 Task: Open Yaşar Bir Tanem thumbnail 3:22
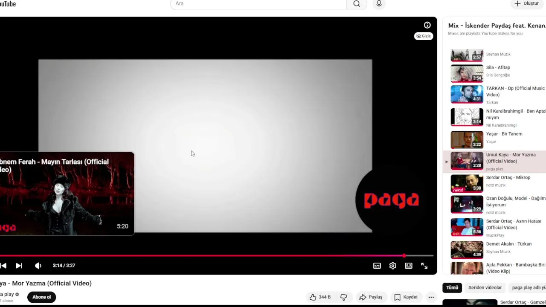(467, 140)
